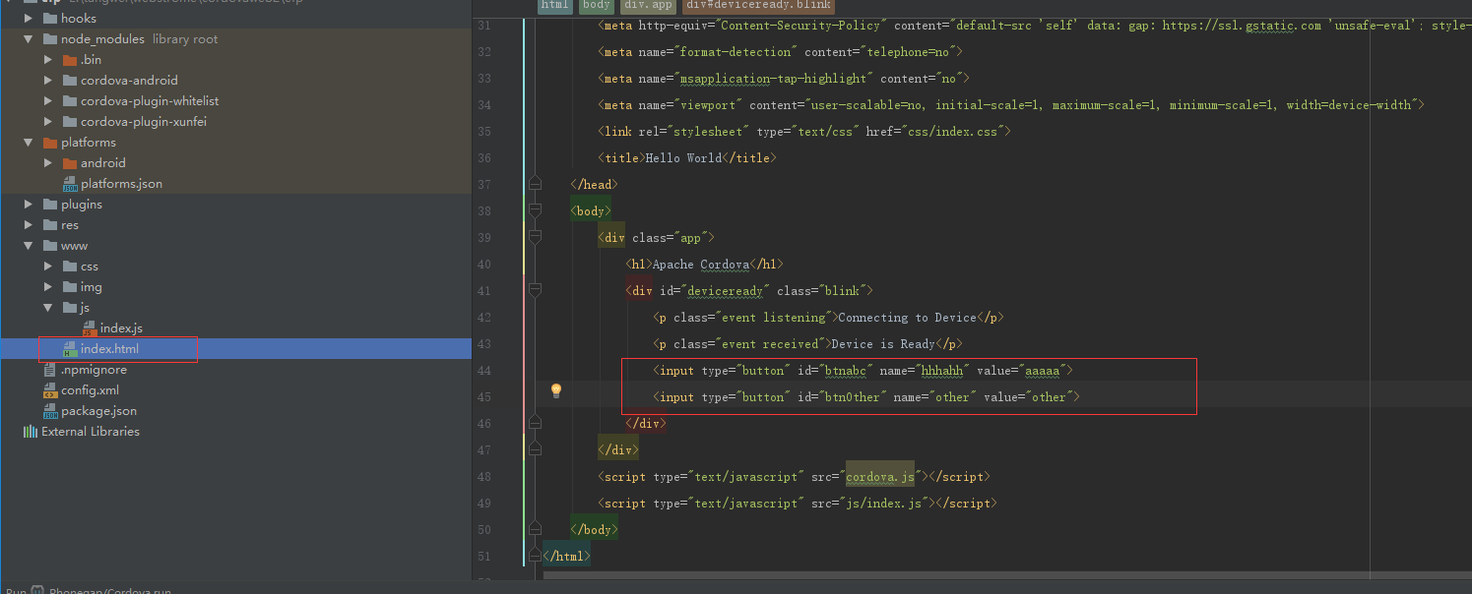Click the platforms.json file icon
Screen dimensions: 1472x594
[70, 184]
